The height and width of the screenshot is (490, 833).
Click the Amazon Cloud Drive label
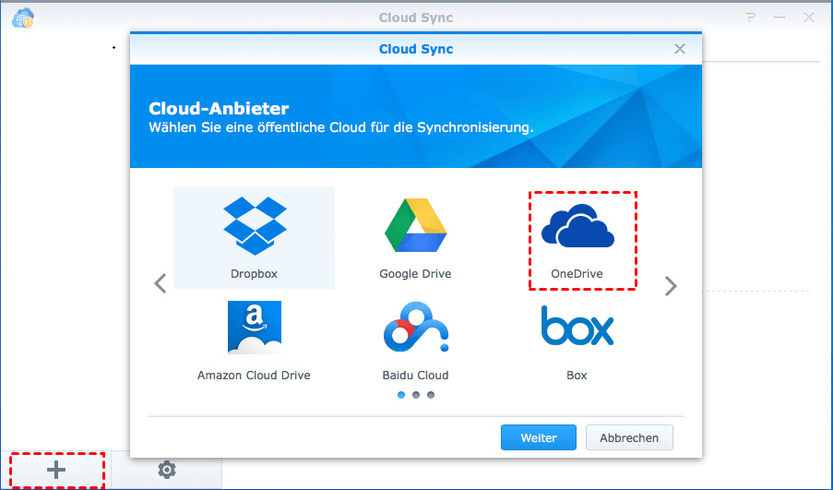tap(254, 376)
